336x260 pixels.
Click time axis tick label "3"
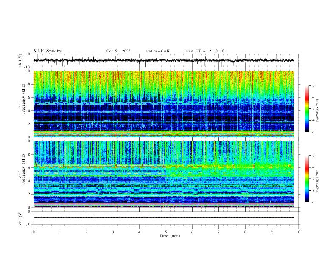pyautogui.click(x=113, y=232)
